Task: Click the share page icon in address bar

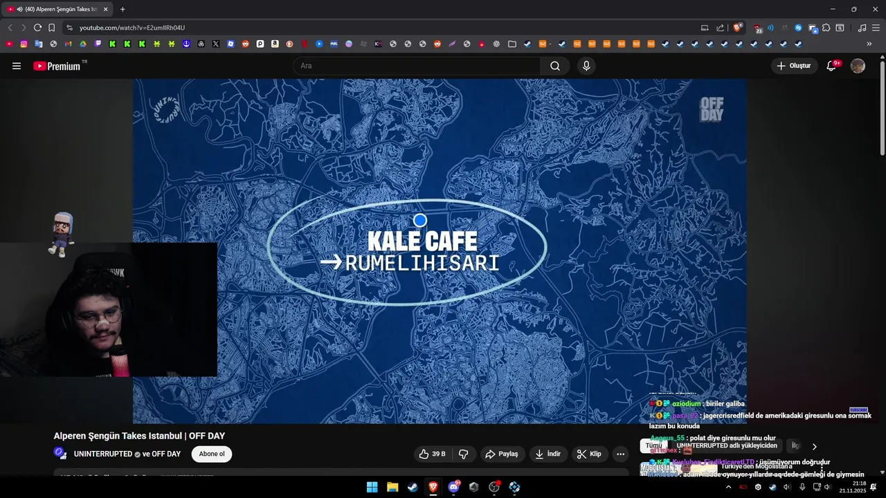Action: click(720, 28)
